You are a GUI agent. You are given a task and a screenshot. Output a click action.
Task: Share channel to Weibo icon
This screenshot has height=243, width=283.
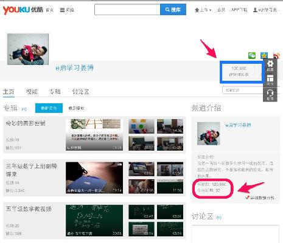pyautogui.click(x=276, y=55)
